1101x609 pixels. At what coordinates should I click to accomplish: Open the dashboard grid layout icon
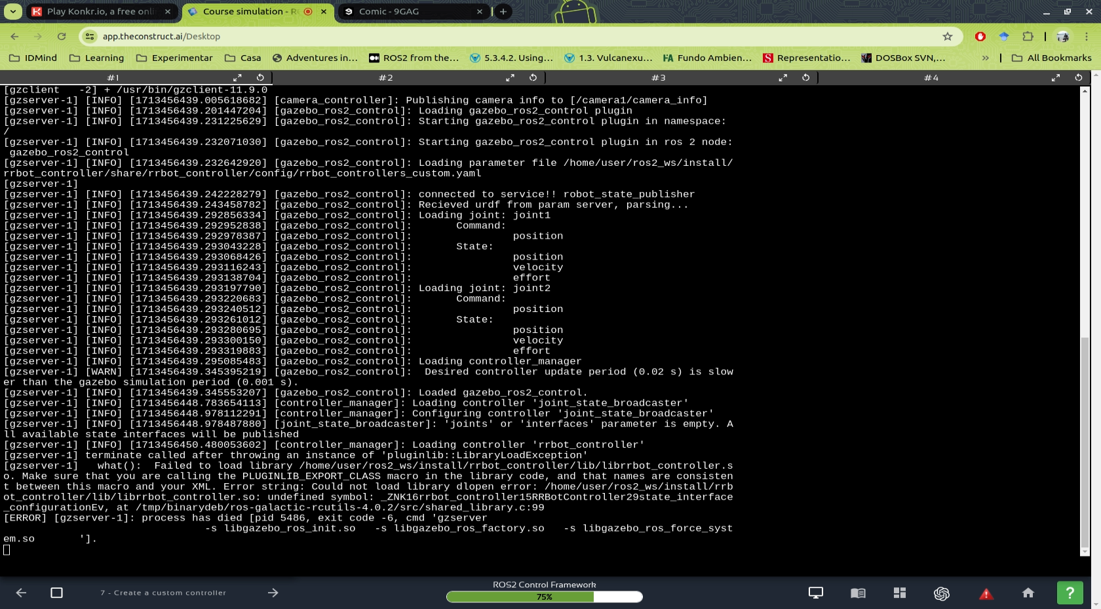[x=900, y=593]
